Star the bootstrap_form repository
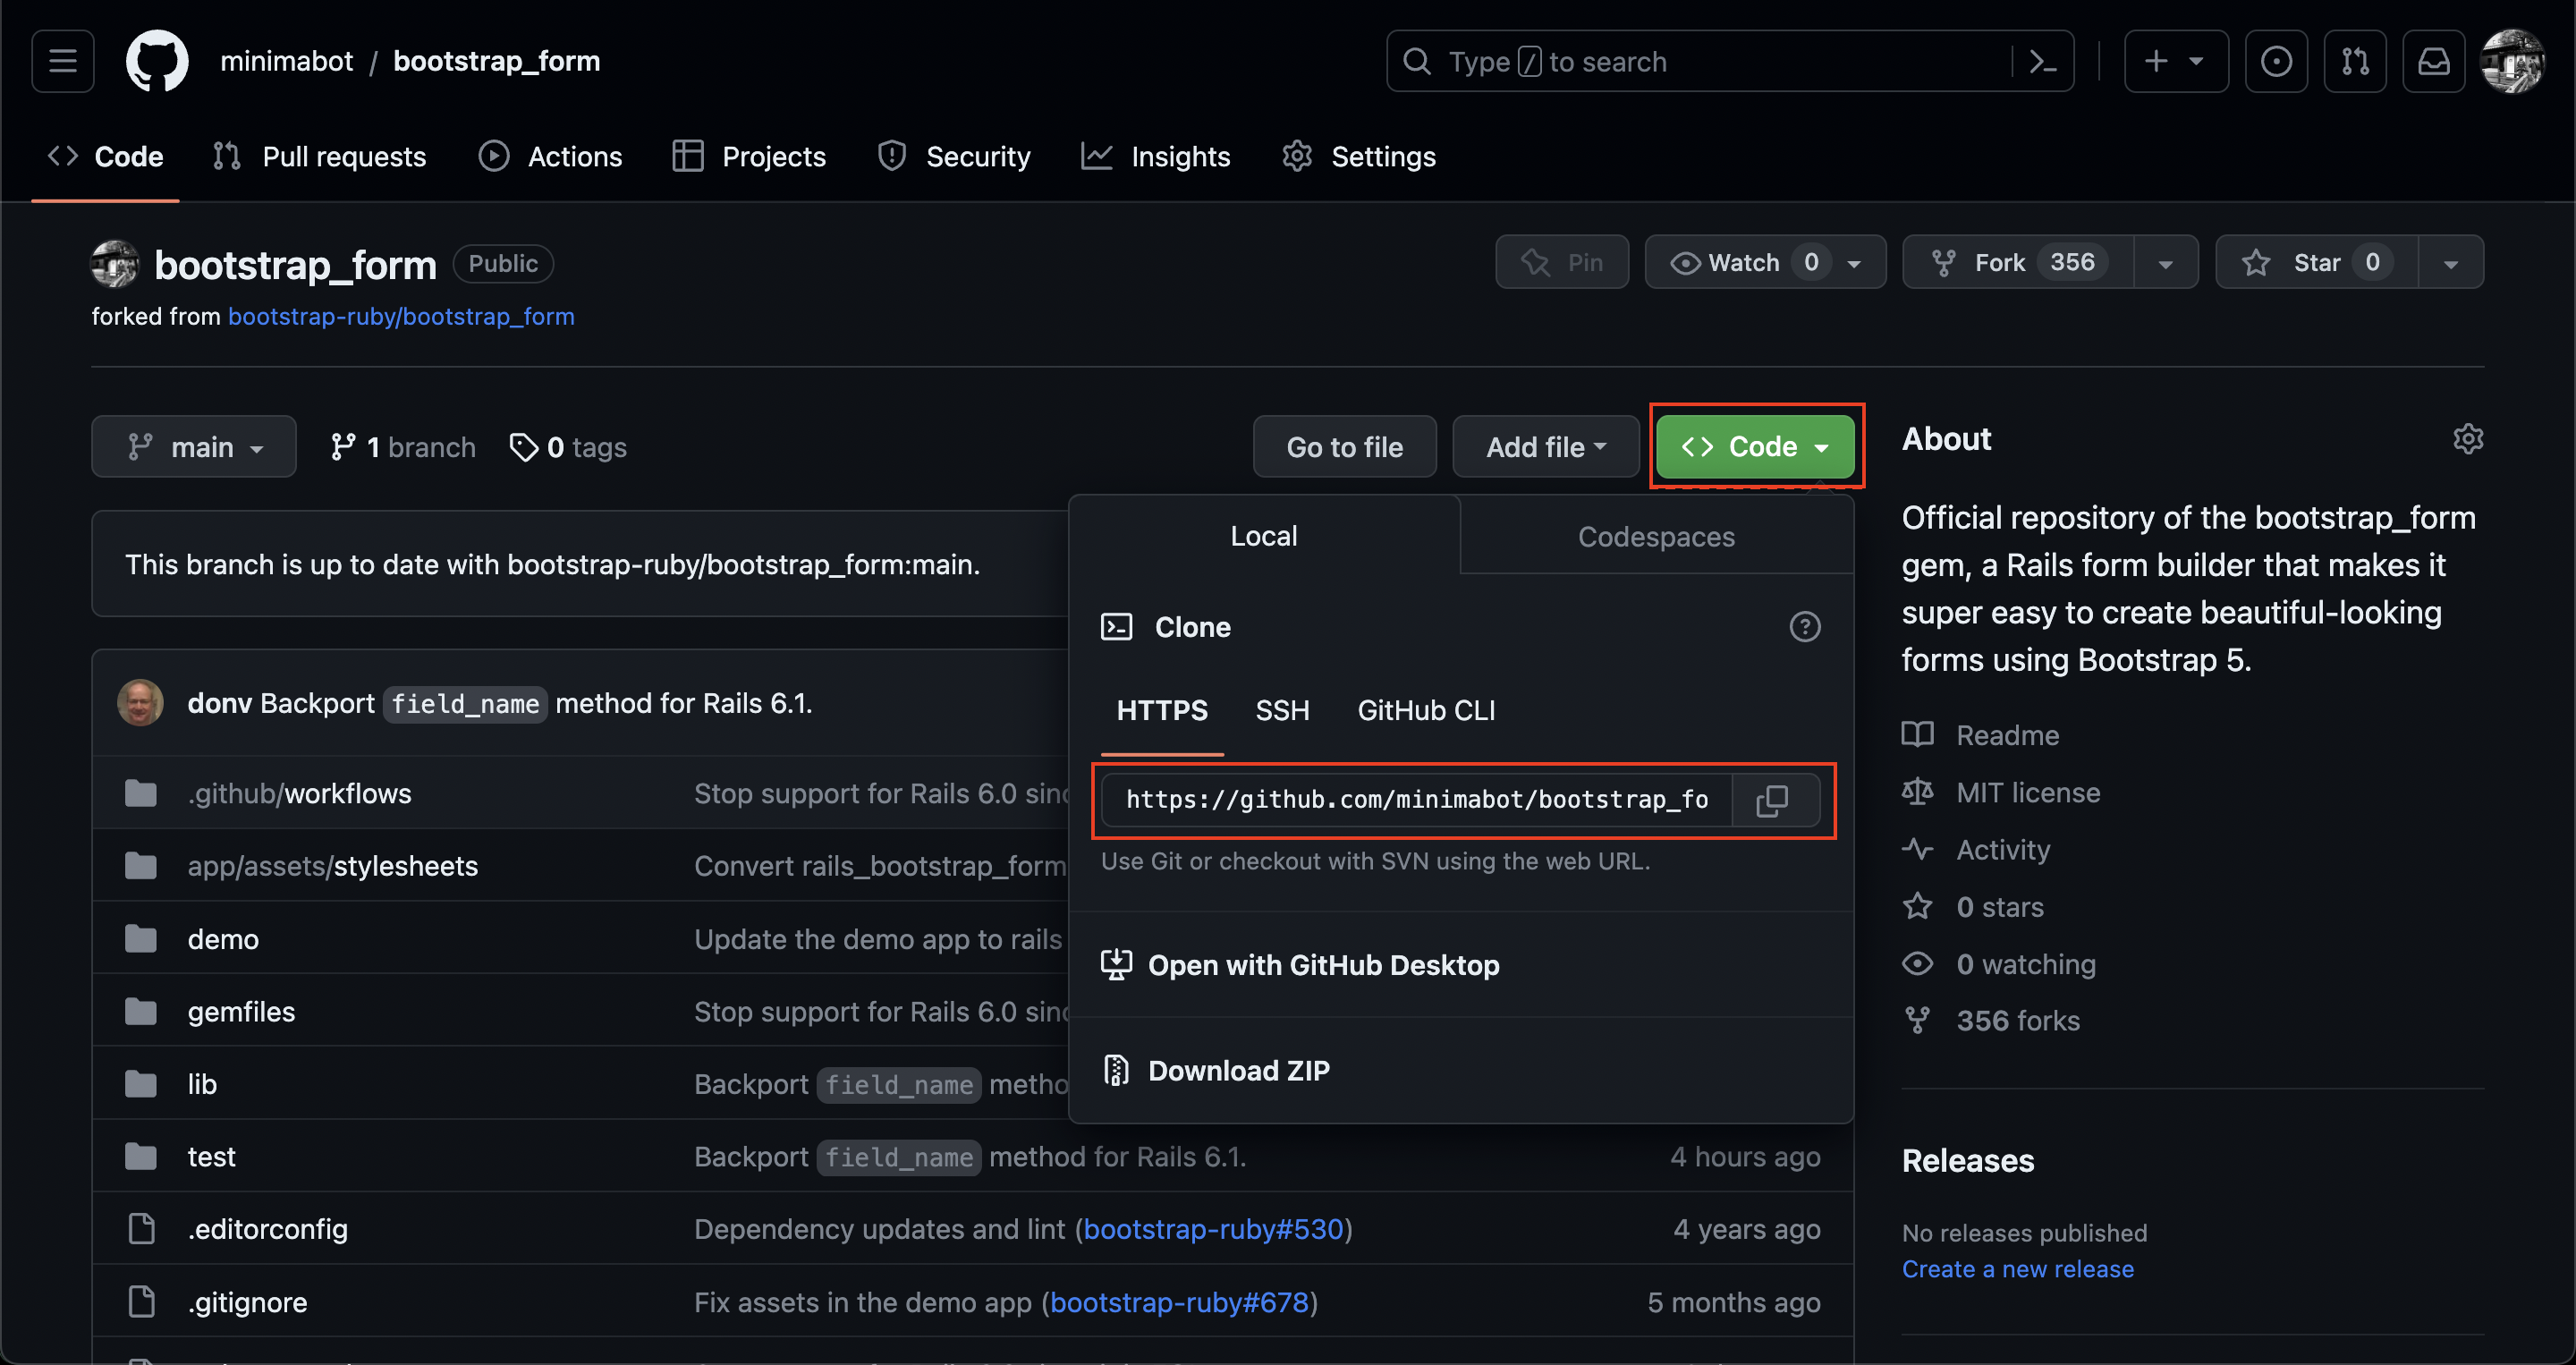The height and width of the screenshot is (1365, 2576). pos(2316,263)
